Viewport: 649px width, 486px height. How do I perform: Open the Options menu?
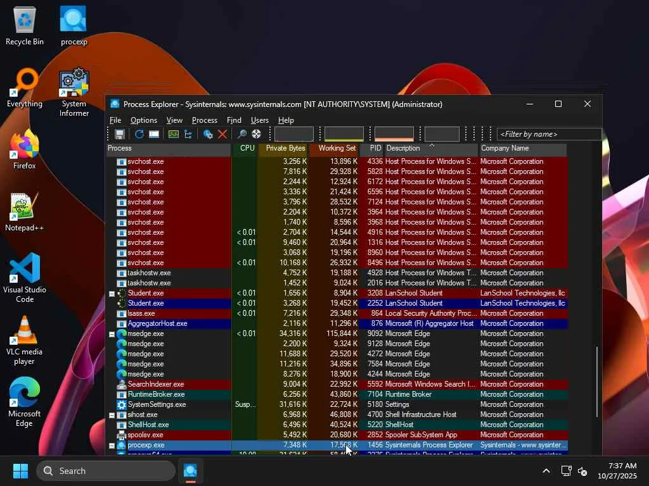click(x=144, y=120)
